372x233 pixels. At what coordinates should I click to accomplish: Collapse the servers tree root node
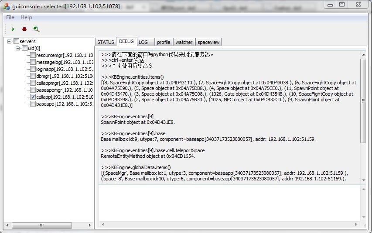pos(10,41)
